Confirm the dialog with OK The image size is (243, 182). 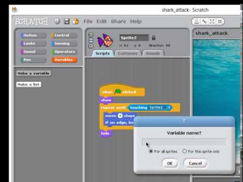170,163
